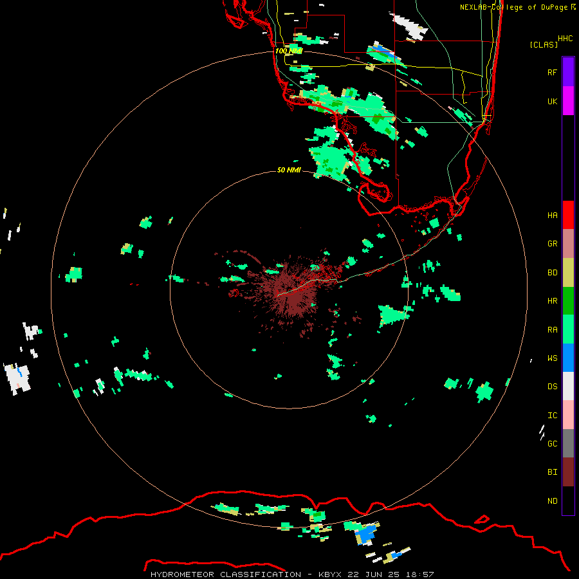Viewport: 579px width, 579px height.
Task: Click the '100 NMI' range ring label
Action: coord(289,51)
